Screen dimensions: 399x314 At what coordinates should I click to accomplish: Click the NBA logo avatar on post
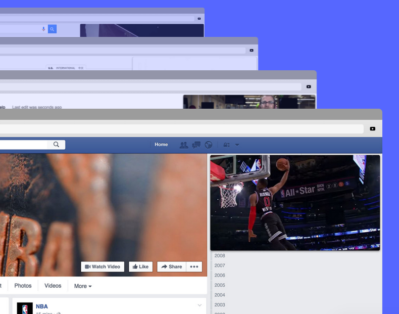point(25,308)
